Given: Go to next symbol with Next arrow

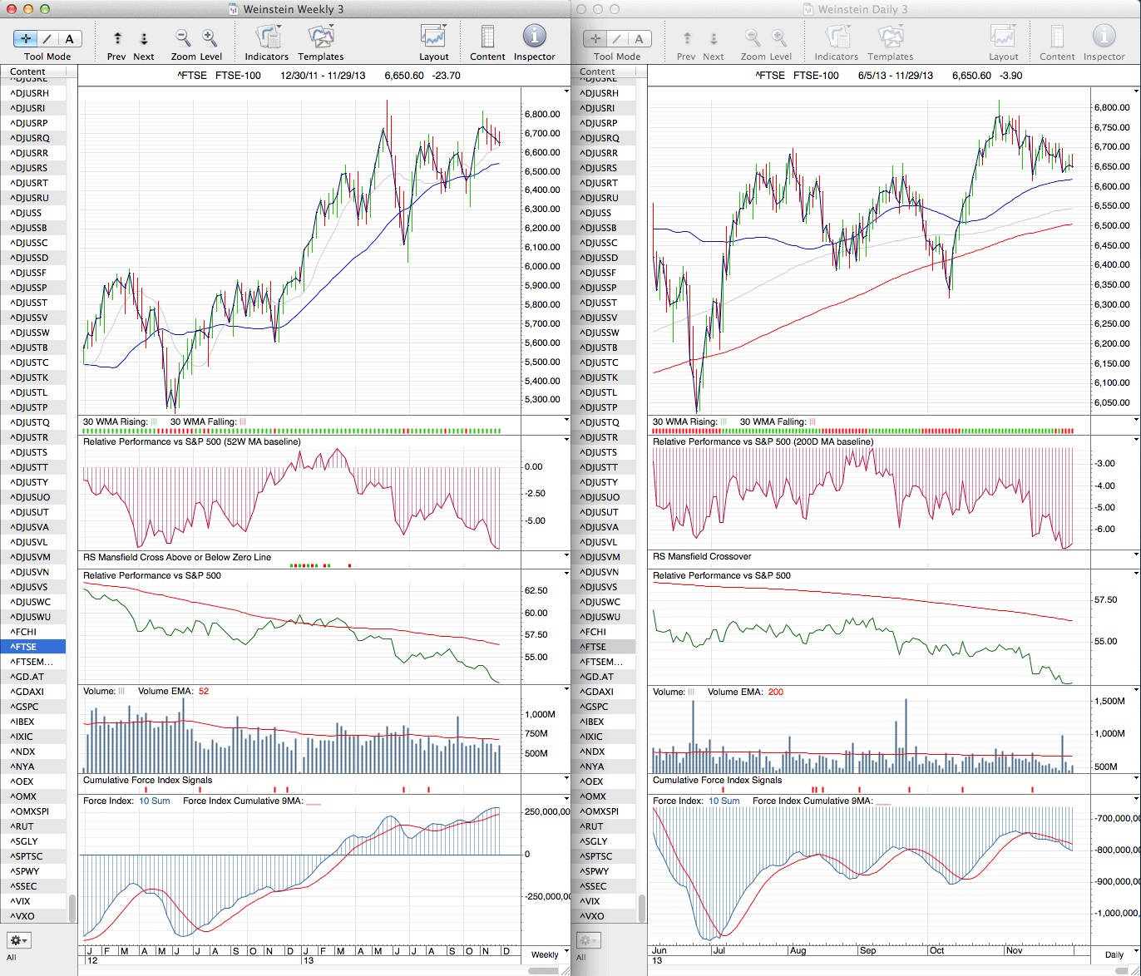Looking at the screenshot, I should point(144,39).
